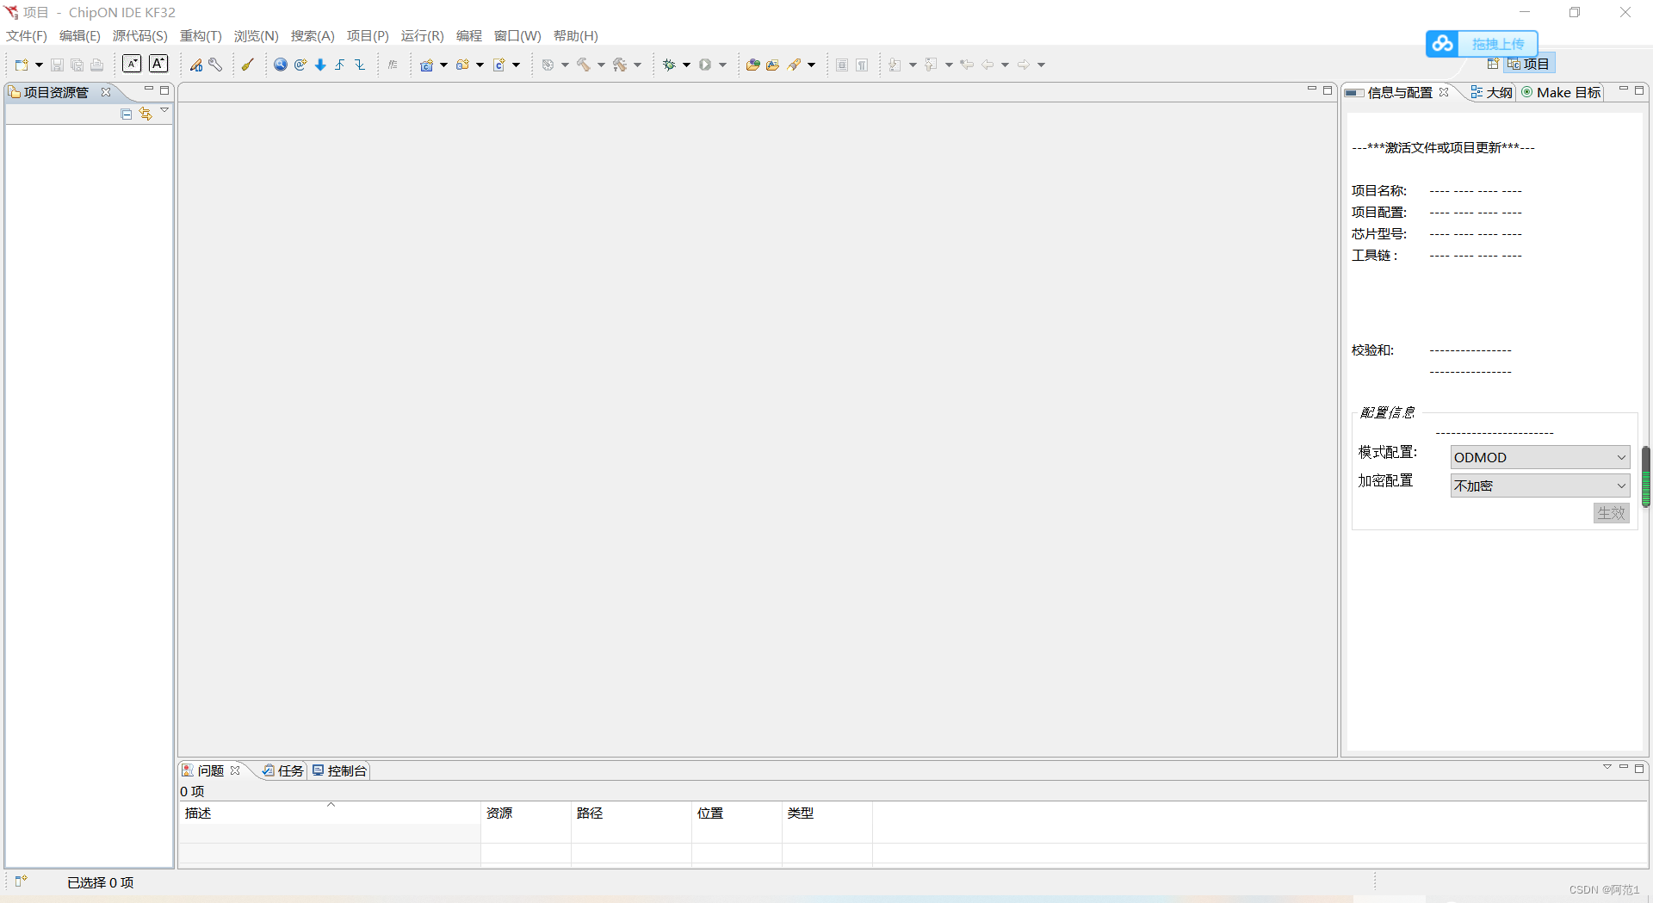
Task: Click the New C project folder icon
Action: pos(426,65)
